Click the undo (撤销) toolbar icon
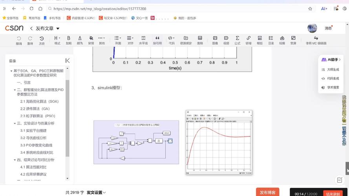 pyautogui.click(x=19, y=40)
